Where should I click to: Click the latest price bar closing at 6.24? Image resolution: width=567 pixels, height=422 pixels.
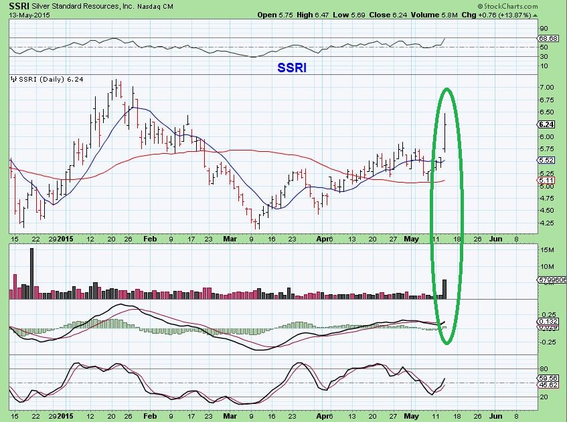444,132
